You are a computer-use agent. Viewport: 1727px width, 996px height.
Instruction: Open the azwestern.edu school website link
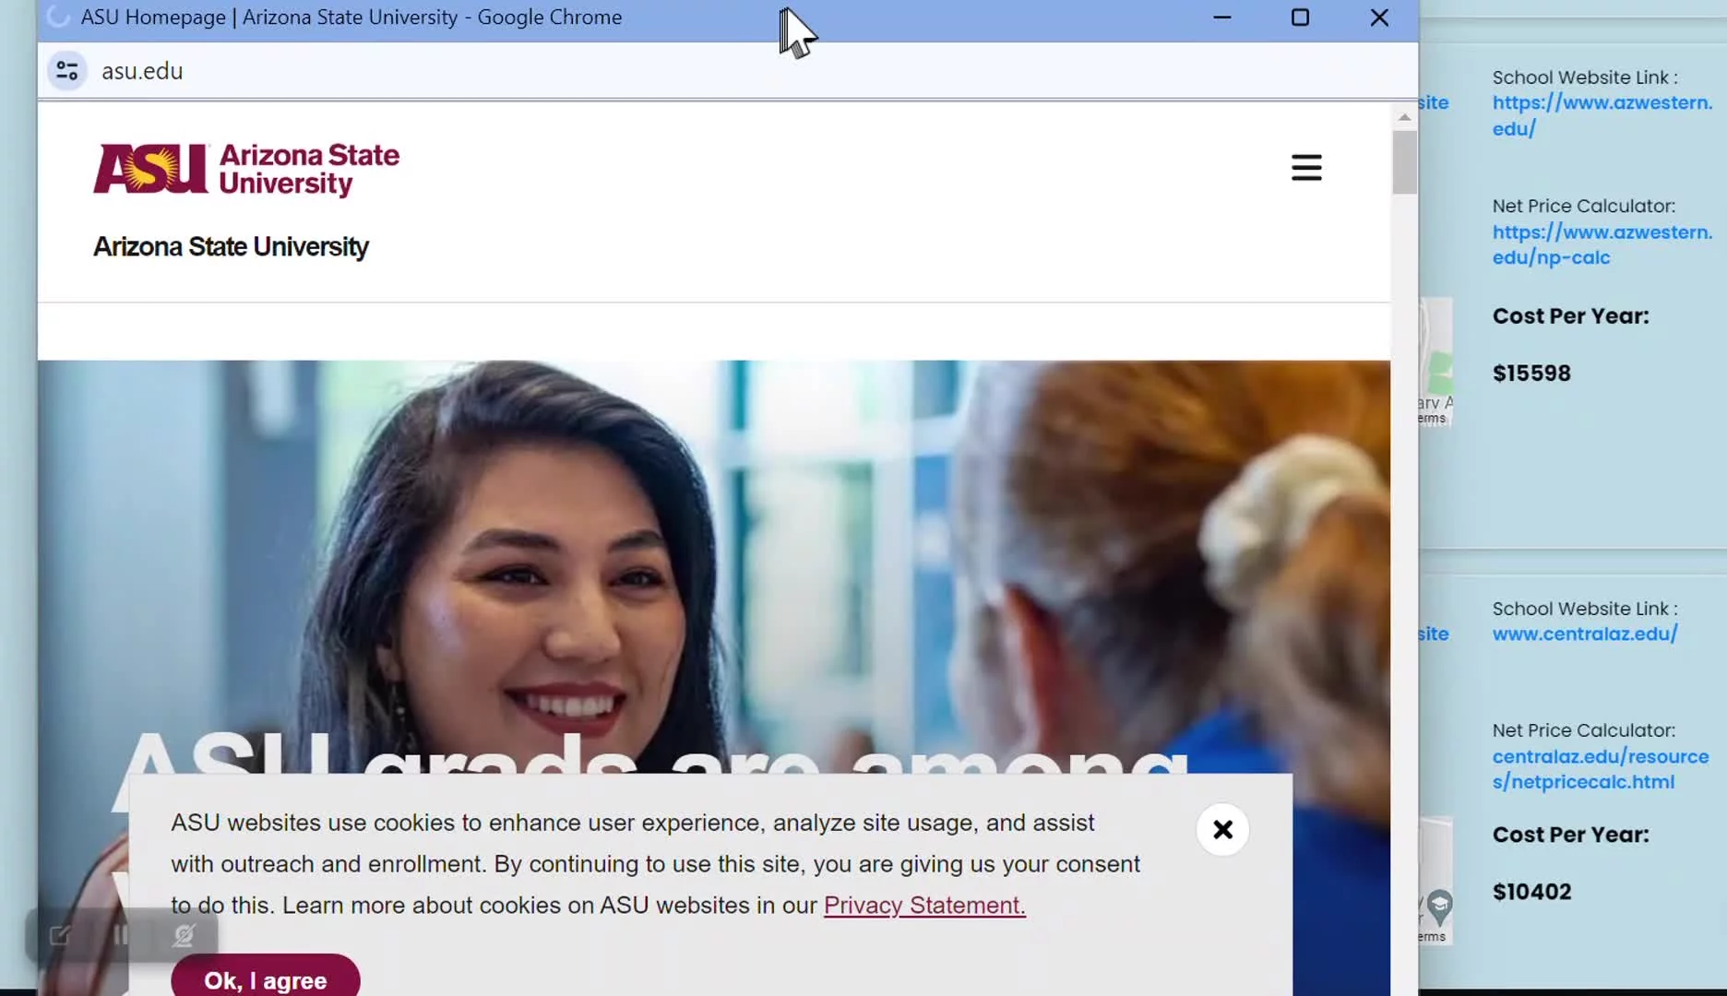[x=1602, y=115]
